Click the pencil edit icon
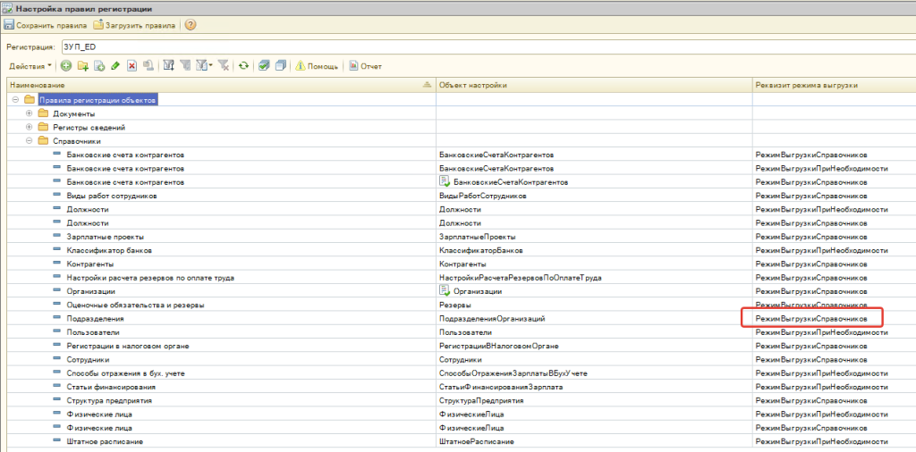 point(115,66)
